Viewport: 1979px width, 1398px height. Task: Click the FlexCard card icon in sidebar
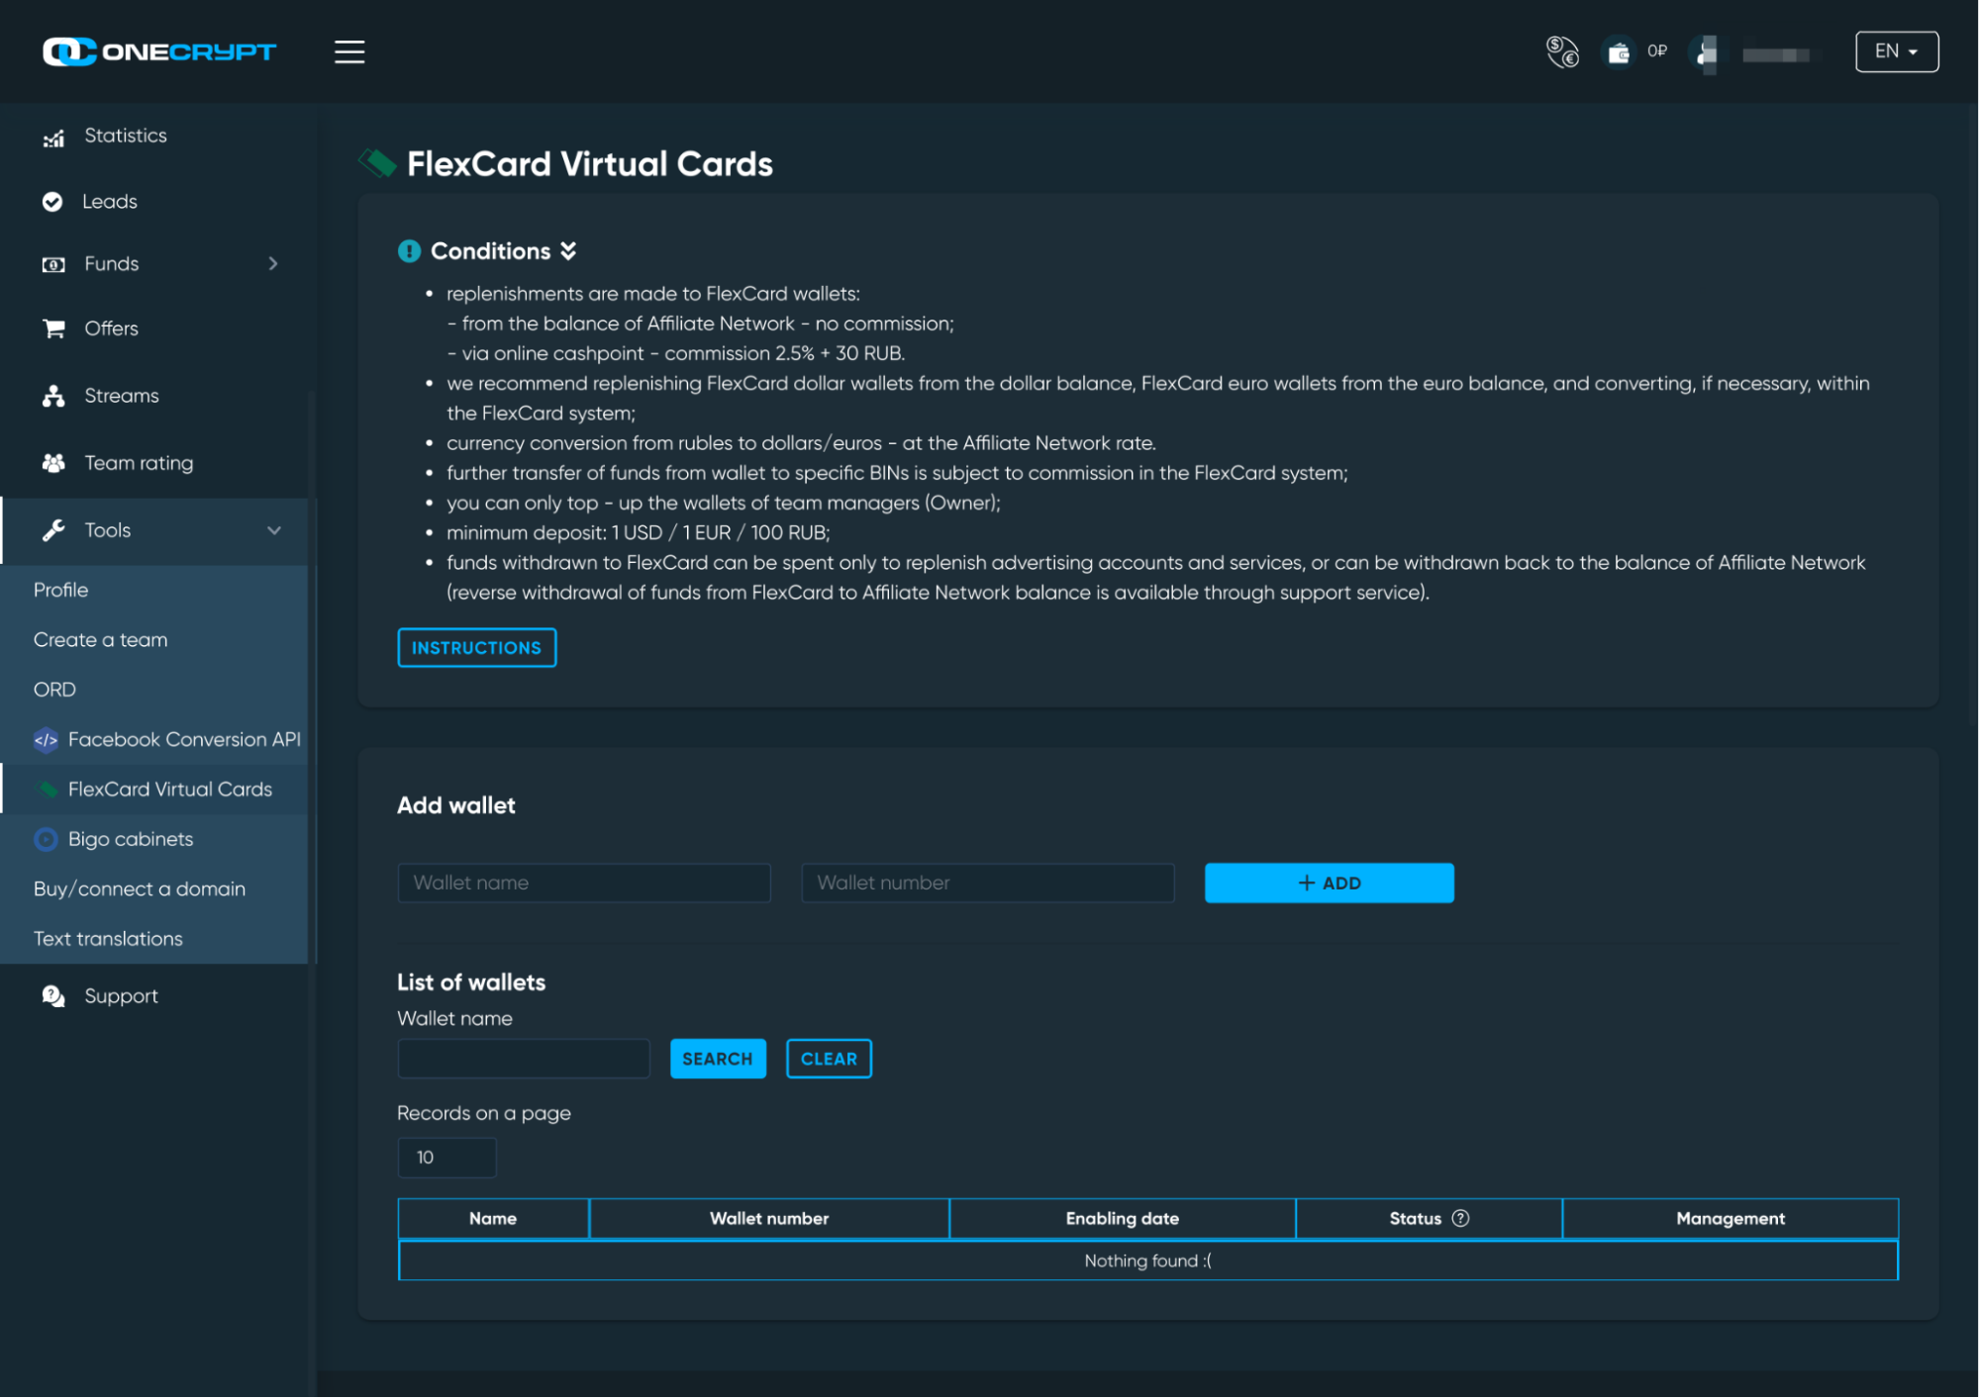coord(46,790)
